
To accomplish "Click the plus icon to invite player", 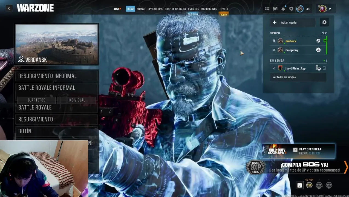I will click(x=275, y=22).
